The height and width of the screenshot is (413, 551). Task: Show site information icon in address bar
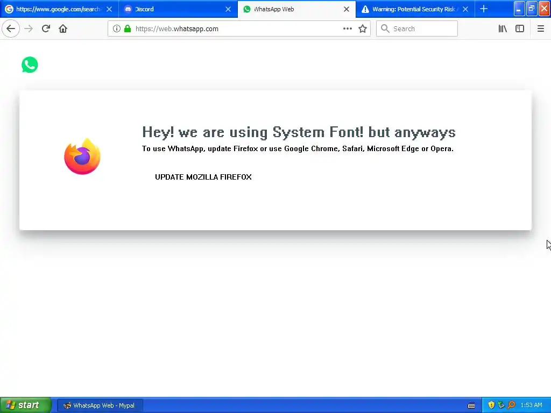pos(117,29)
